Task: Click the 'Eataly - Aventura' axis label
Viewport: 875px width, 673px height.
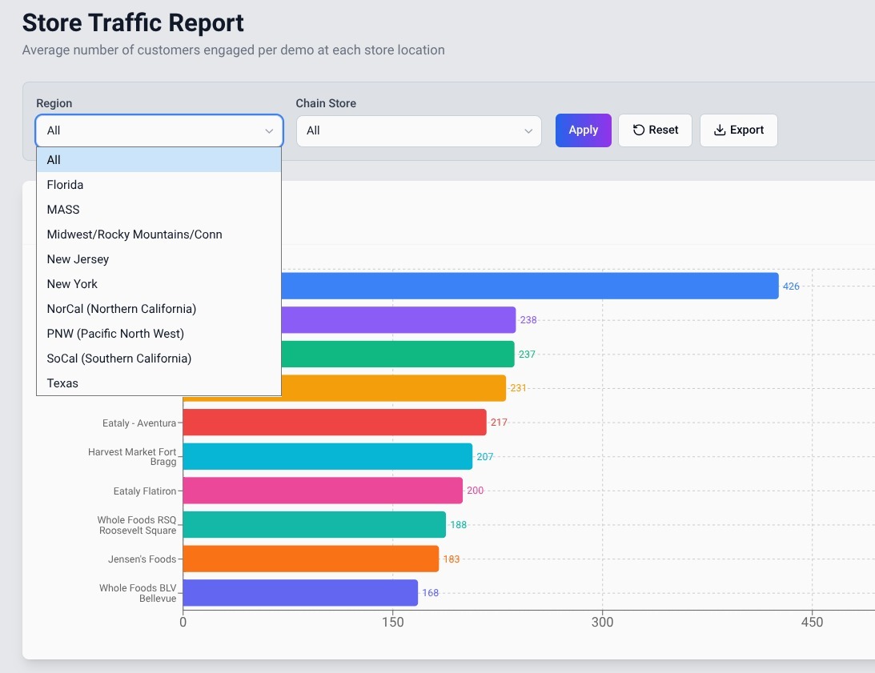Action: [x=139, y=423]
